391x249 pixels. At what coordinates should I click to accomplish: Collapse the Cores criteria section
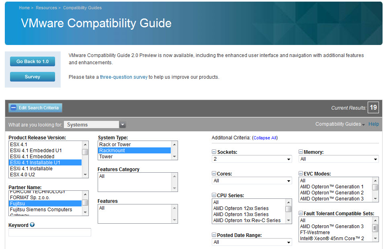point(214,173)
